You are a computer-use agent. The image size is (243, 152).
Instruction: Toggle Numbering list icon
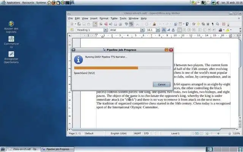[200, 30]
